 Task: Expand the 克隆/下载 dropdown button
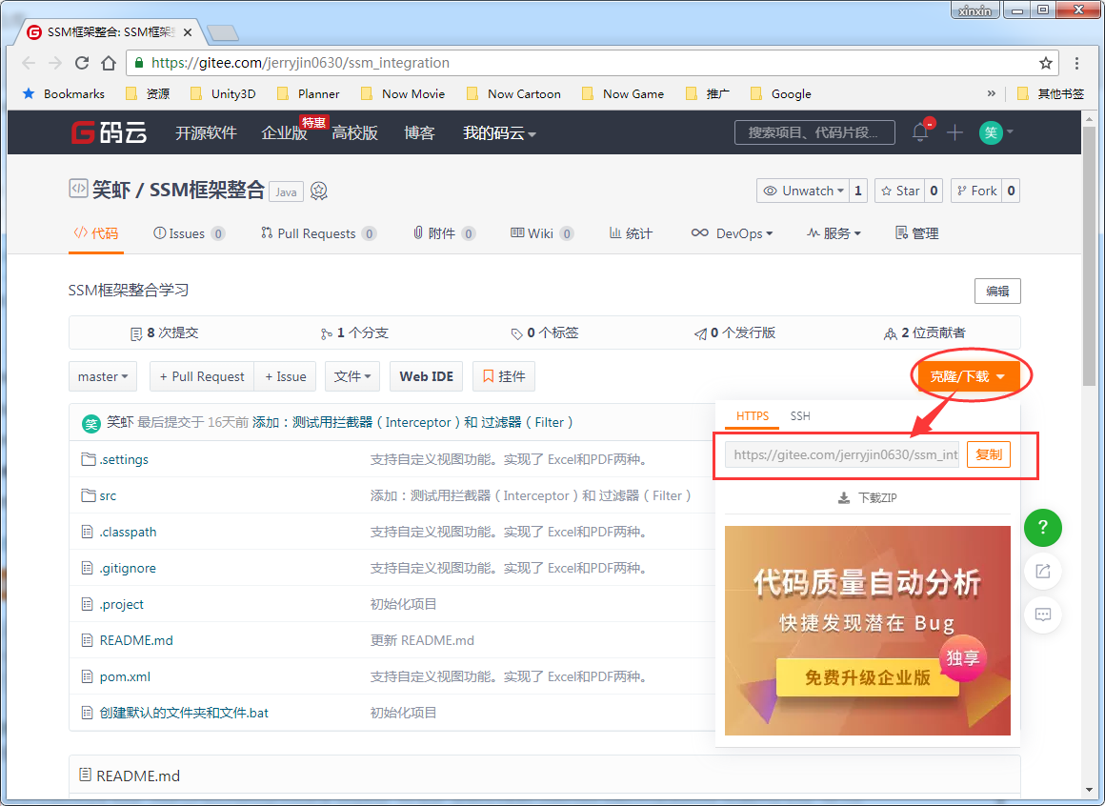pos(967,376)
